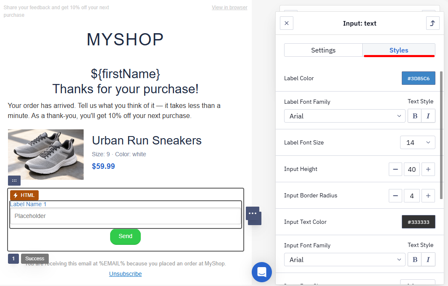Screen dimensions: 448x286
Task: Select the Success state tab
Action: 35,259
